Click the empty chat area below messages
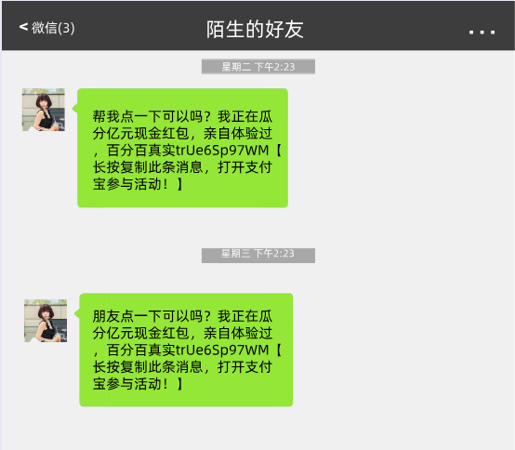 tap(257, 429)
